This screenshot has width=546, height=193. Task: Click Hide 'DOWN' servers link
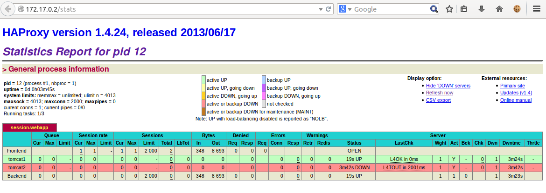tap(448, 86)
